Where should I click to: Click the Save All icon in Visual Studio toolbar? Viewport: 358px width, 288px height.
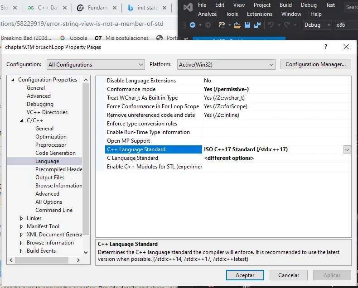click(x=257, y=25)
